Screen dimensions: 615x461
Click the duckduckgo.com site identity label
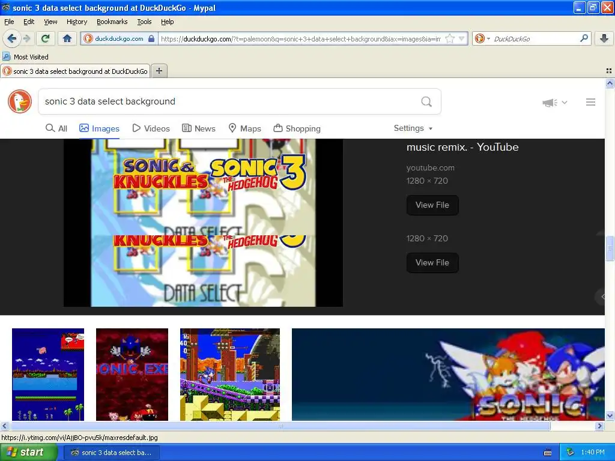(119, 38)
